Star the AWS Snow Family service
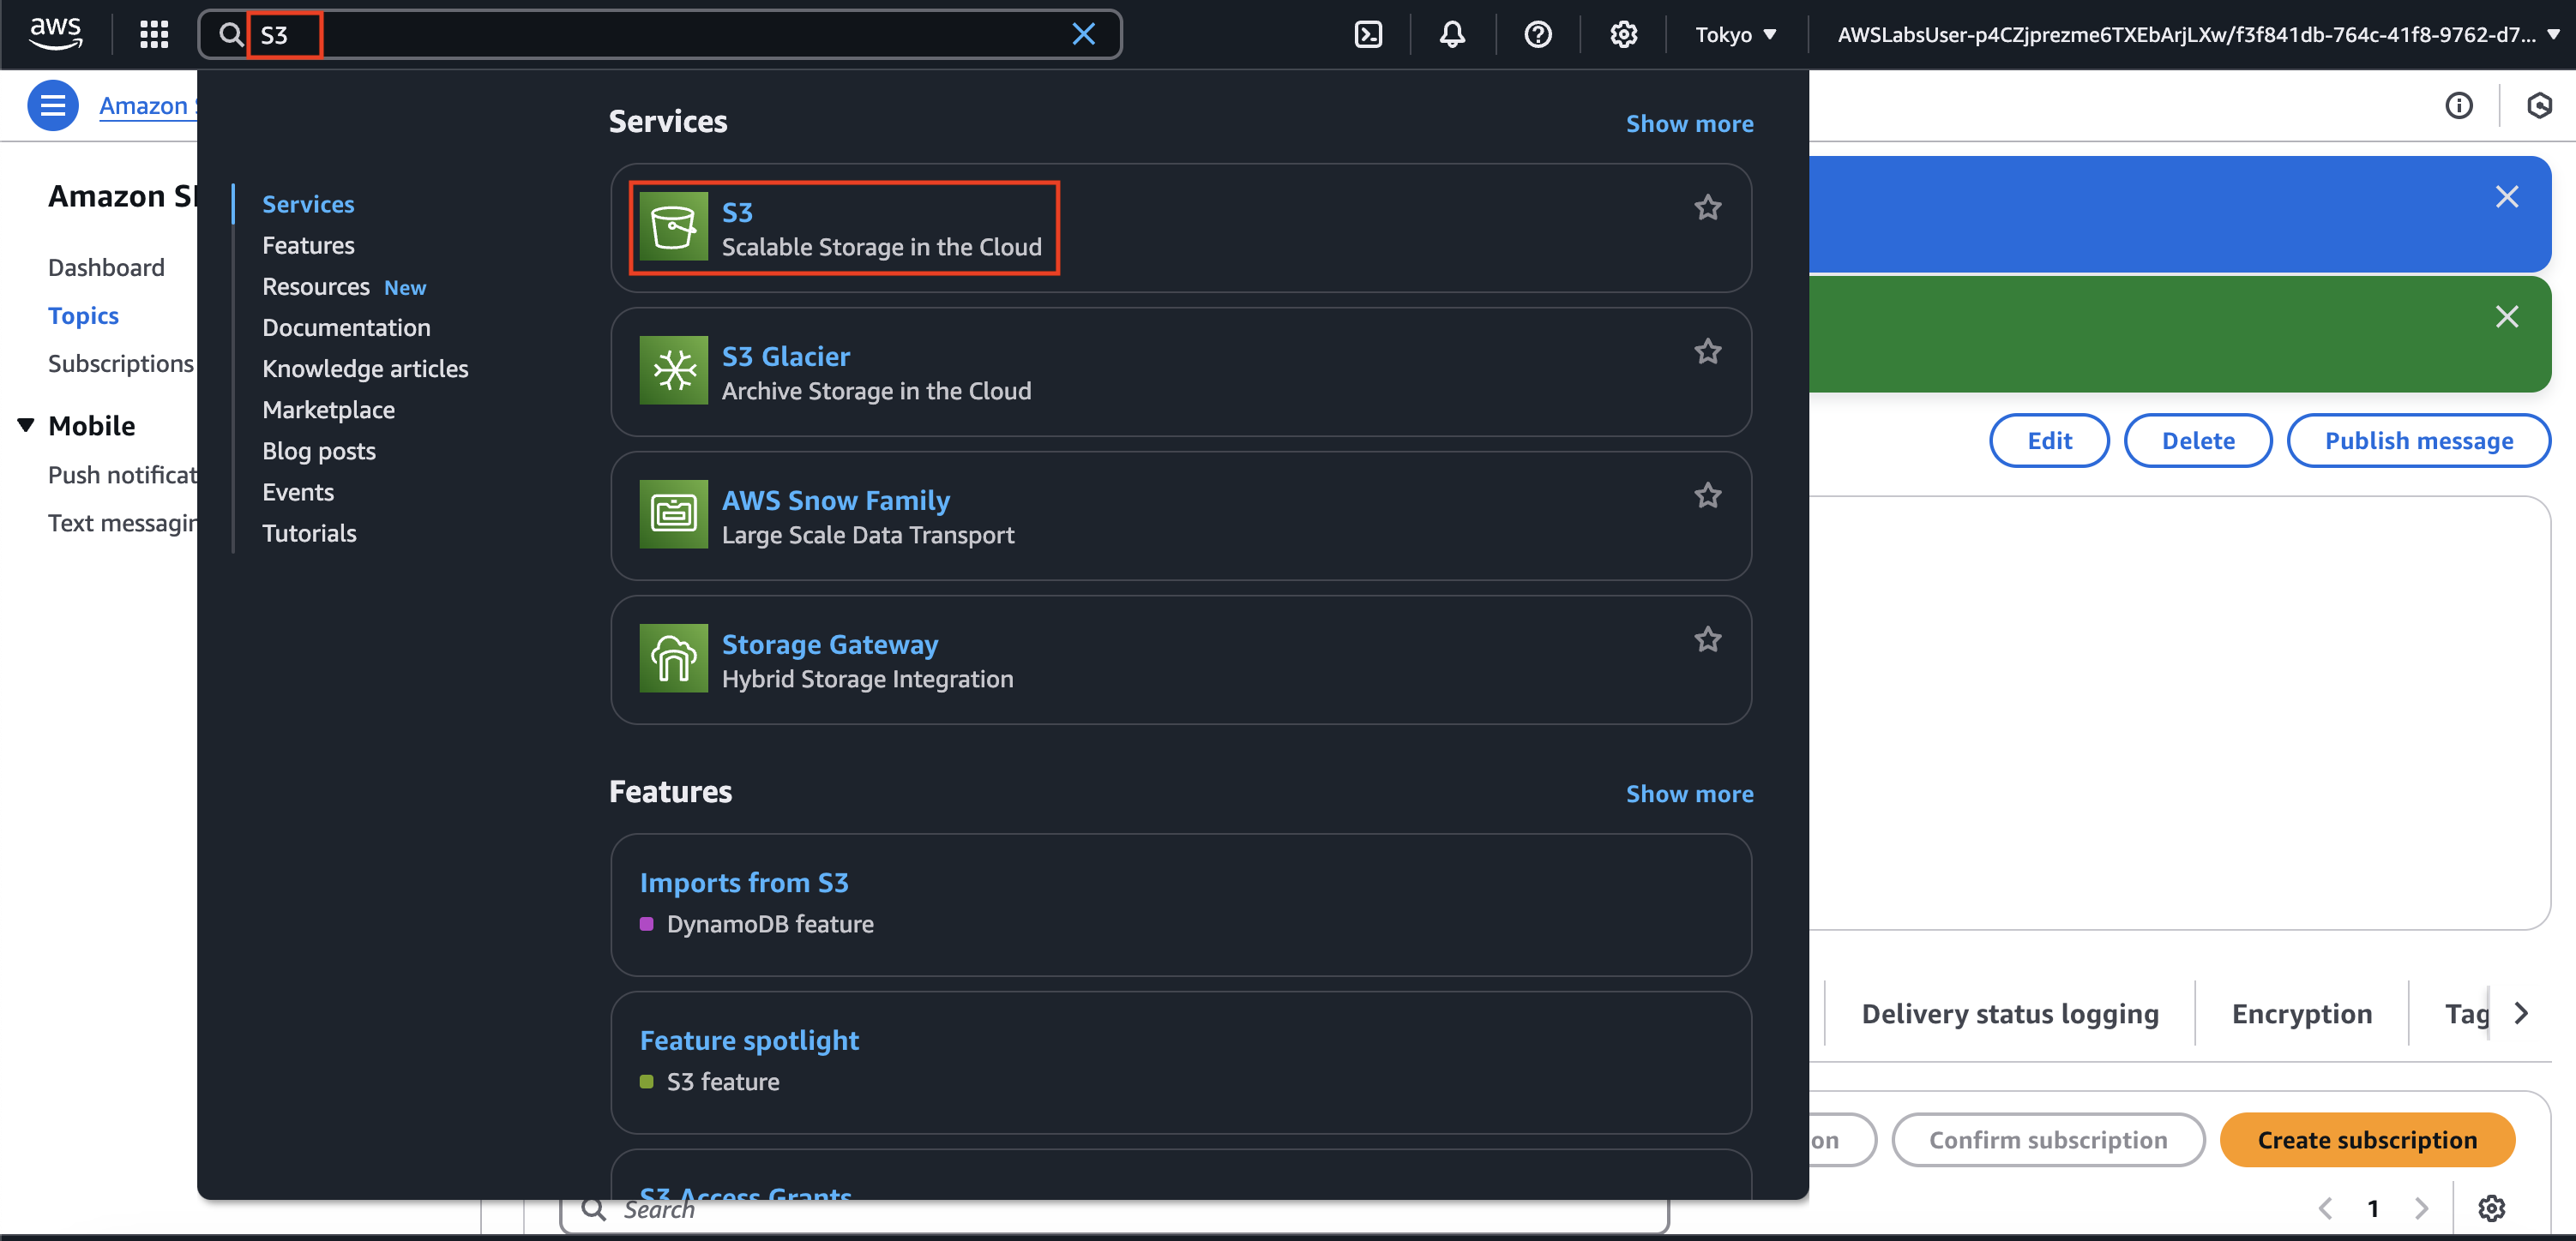 [x=1707, y=495]
